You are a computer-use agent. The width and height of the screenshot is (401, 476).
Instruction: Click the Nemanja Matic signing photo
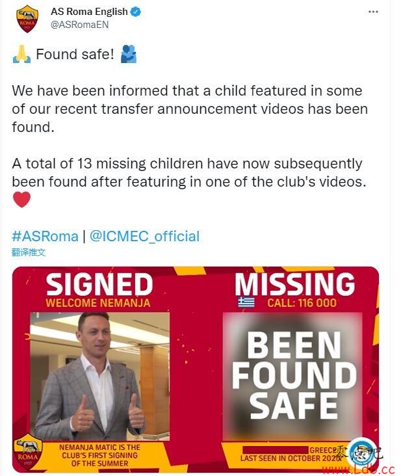pos(100,376)
